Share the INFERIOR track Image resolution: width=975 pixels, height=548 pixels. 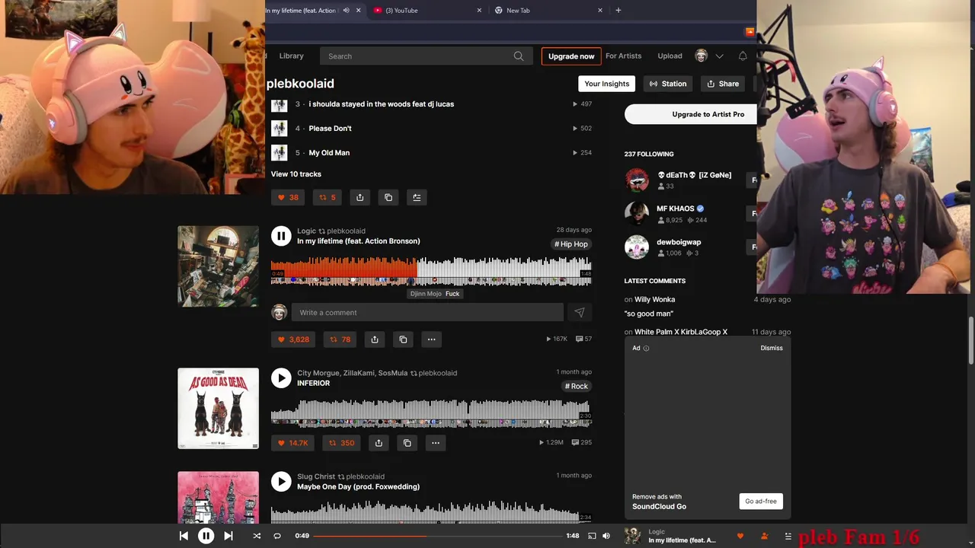click(379, 443)
